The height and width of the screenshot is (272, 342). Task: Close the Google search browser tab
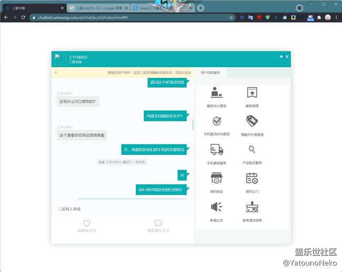[x=126, y=8]
